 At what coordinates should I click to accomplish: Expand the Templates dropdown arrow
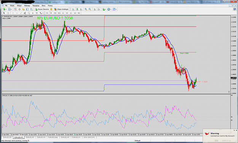(116, 9)
